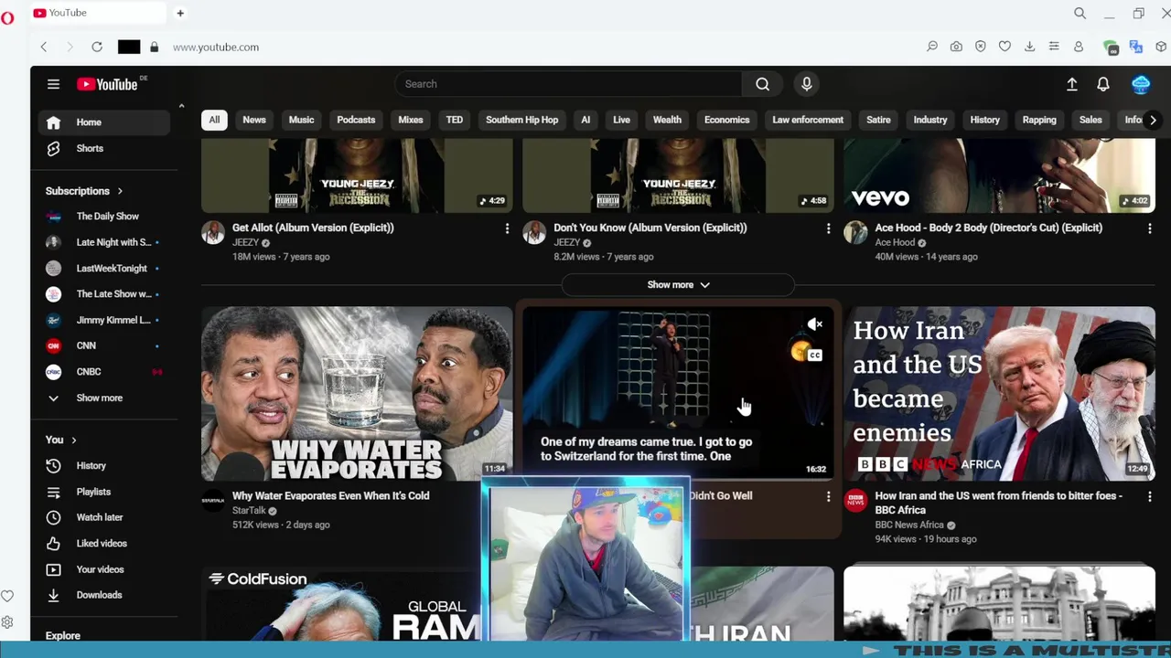Open History in the sidebar

(x=104, y=466)
